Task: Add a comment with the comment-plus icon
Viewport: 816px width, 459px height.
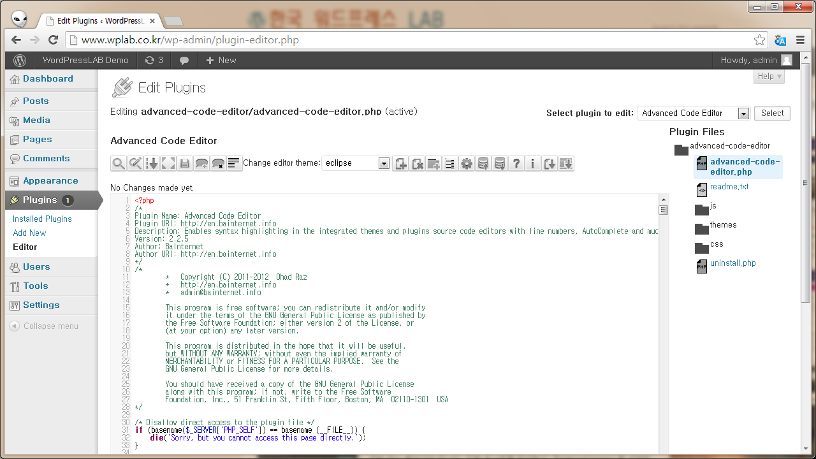Action: tap(201, 163)
